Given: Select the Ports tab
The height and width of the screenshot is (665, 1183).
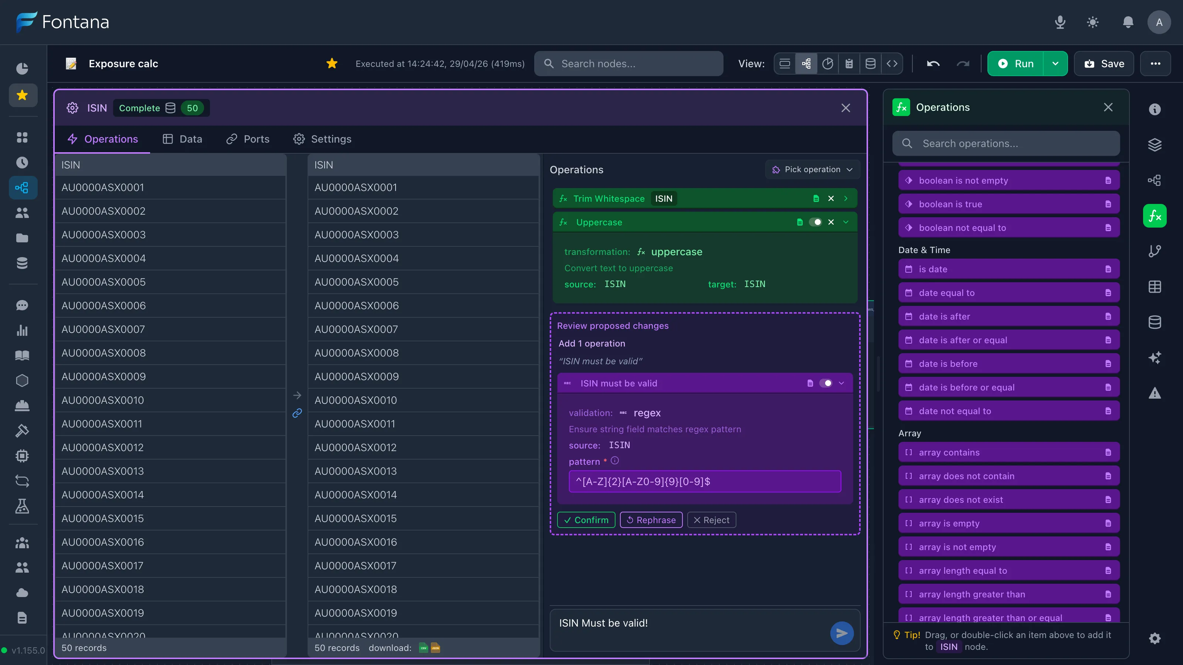Looking at the screenshot, I should tap(248, 139).
